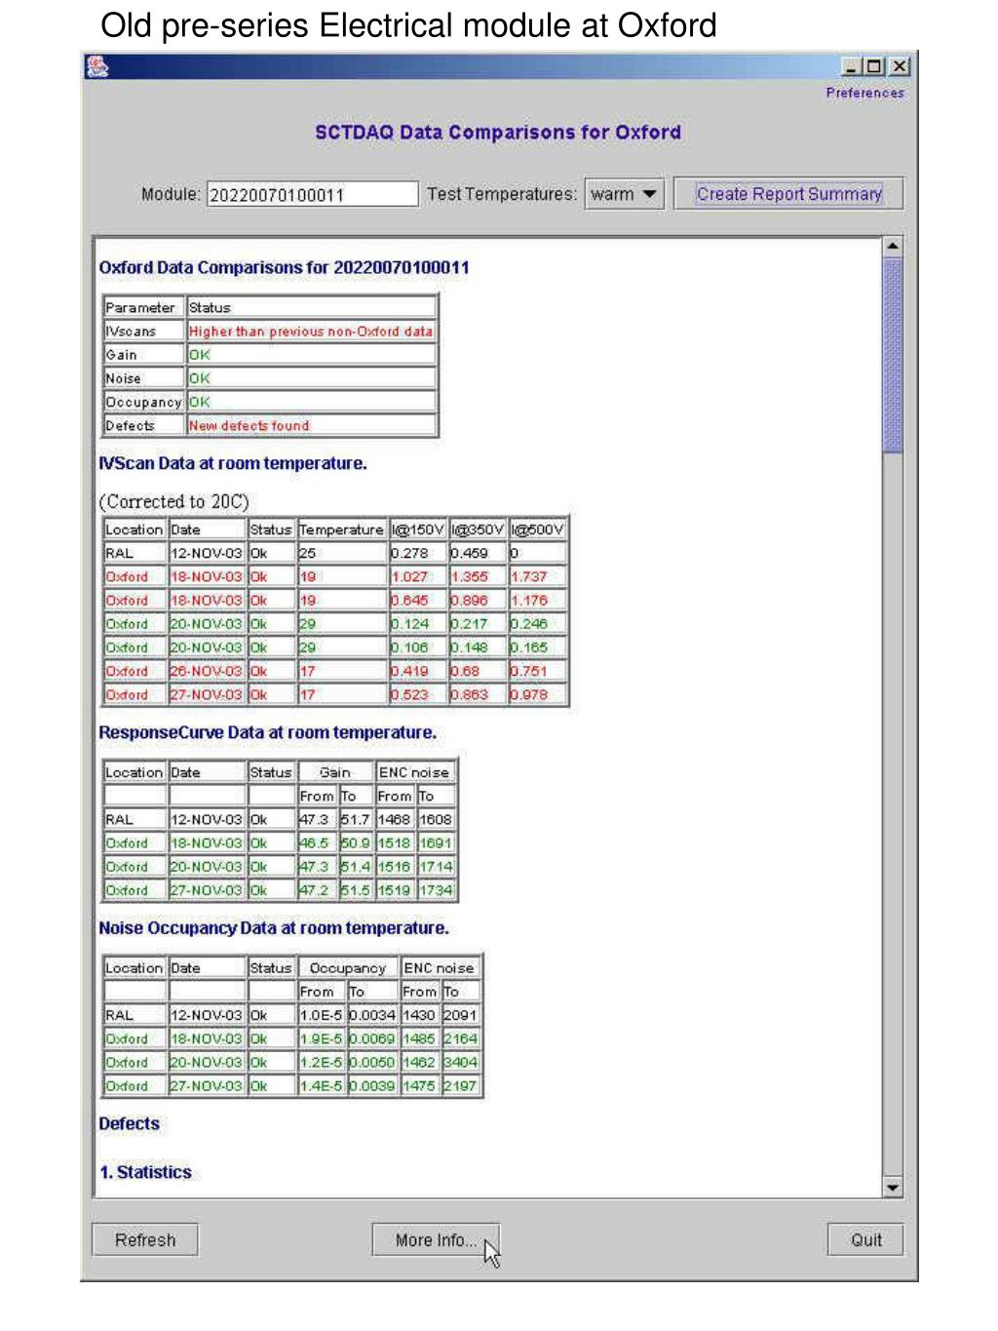Close the SCTDAQ window

click(x=899, y=66)
